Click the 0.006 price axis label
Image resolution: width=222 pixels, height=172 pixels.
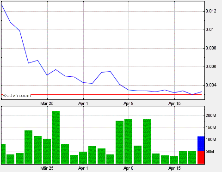pyautogui.click(x=211, y=67)
